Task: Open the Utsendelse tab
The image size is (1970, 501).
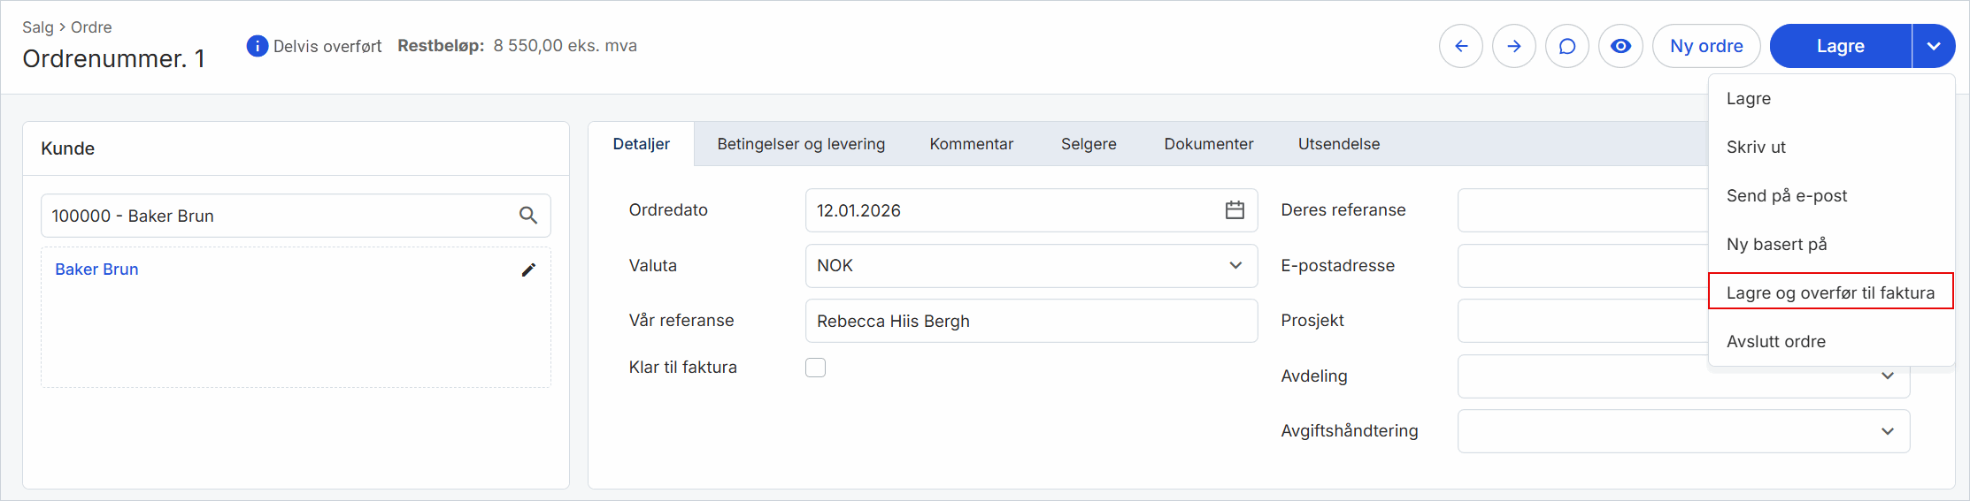Action: 1339,144
